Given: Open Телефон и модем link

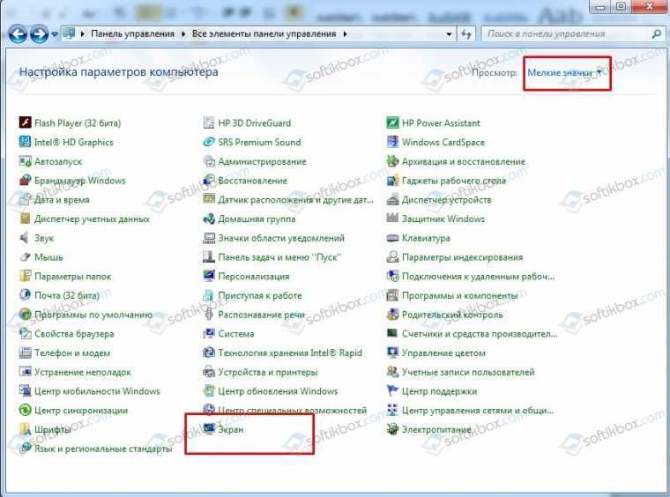Looking at the screenshot, I should coord(72,352).
